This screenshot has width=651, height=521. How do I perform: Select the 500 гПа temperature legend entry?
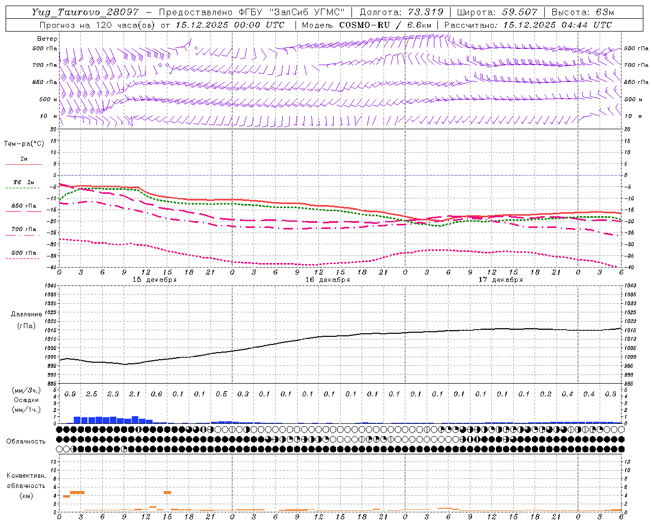click(24, 253)
